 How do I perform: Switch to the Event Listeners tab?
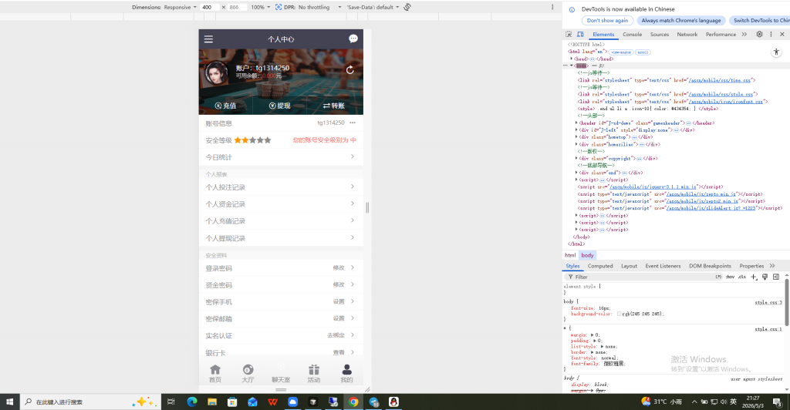tap(663, 266)
